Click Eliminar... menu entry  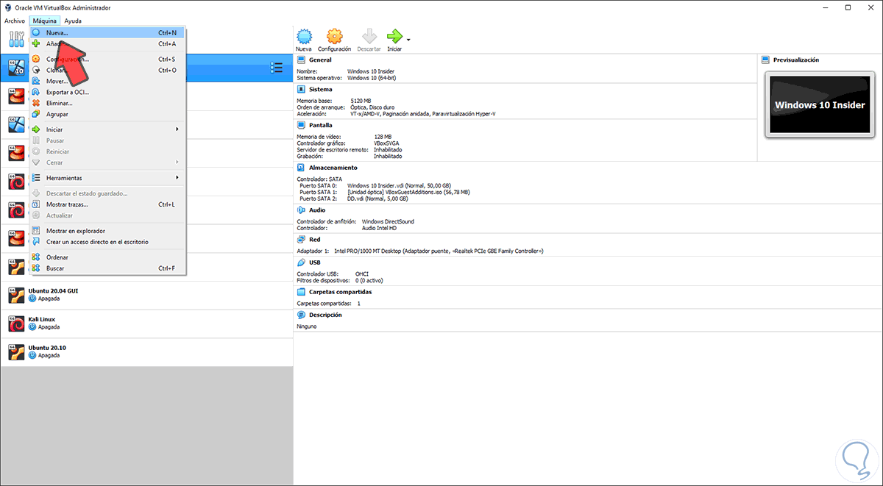tap(107, 103)
